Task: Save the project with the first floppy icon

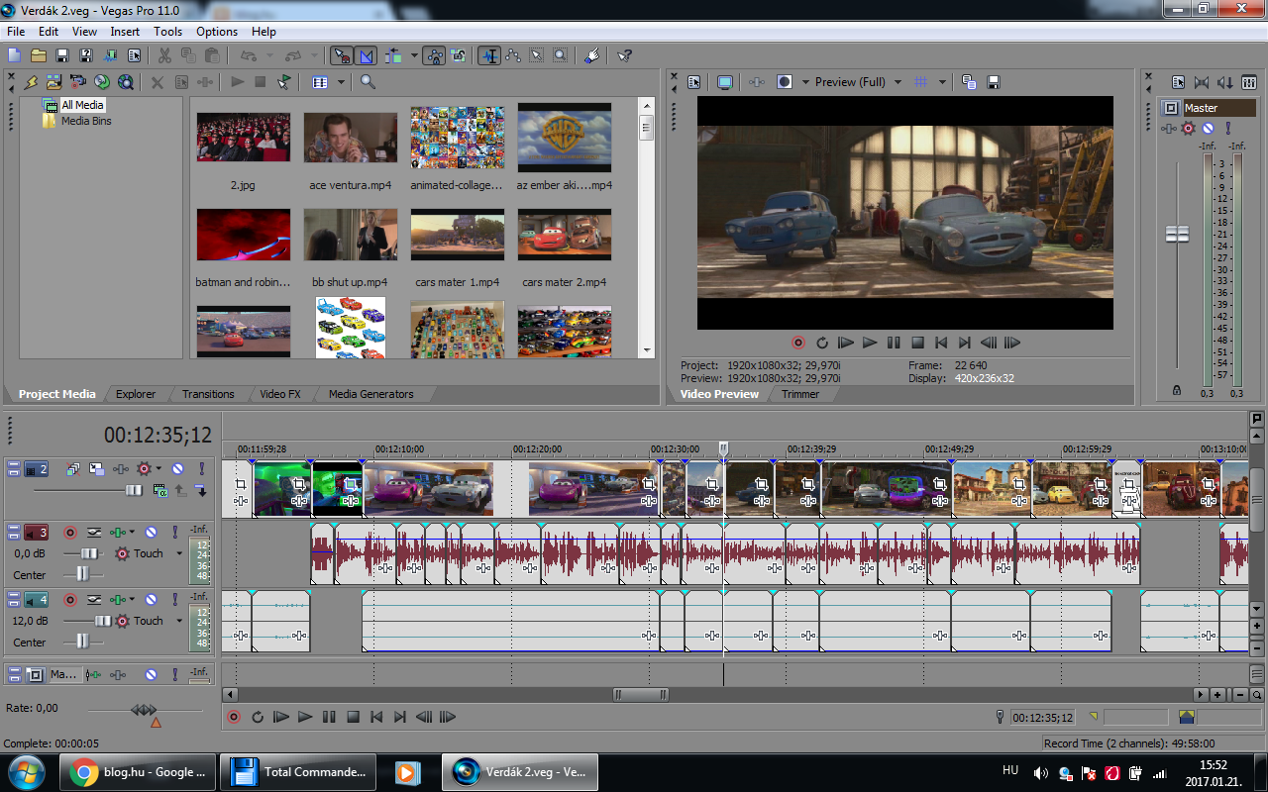Action: (61, 55)
